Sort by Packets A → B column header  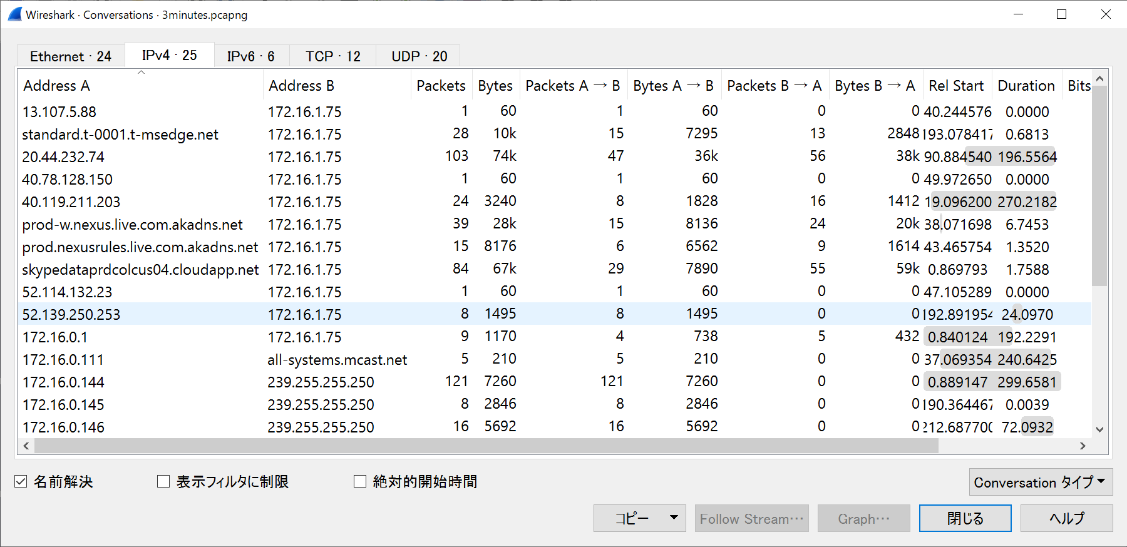tap(574, 86)
